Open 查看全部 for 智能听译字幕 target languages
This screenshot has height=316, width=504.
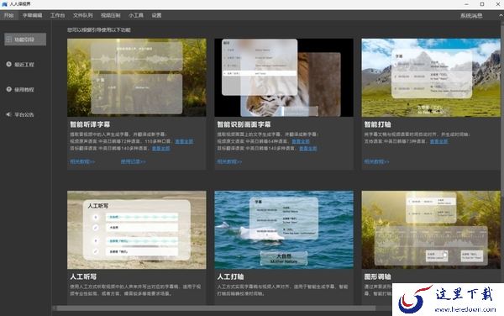coord(161,149)
